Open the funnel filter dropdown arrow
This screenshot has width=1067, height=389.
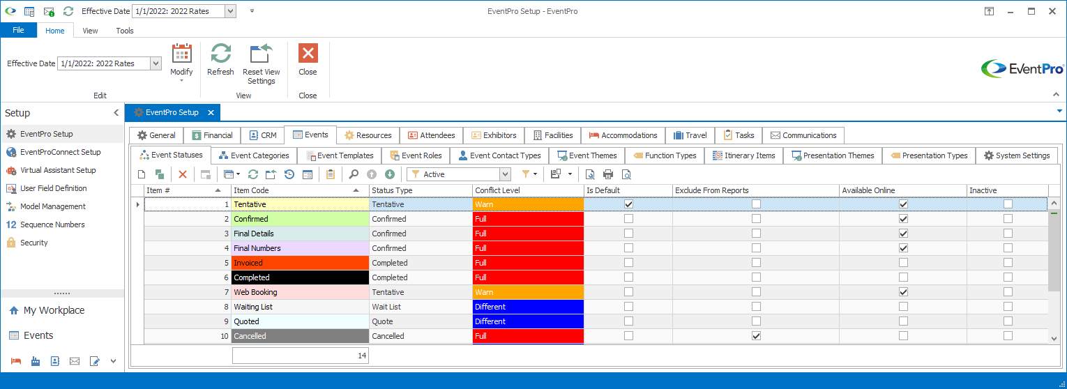point(535,174)
